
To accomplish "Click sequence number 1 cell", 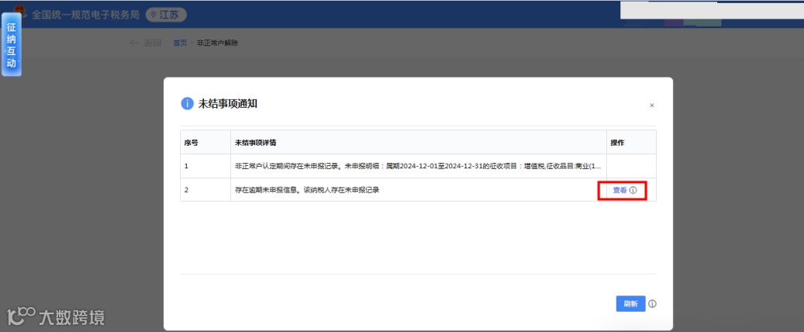I will tap(205, 166).
